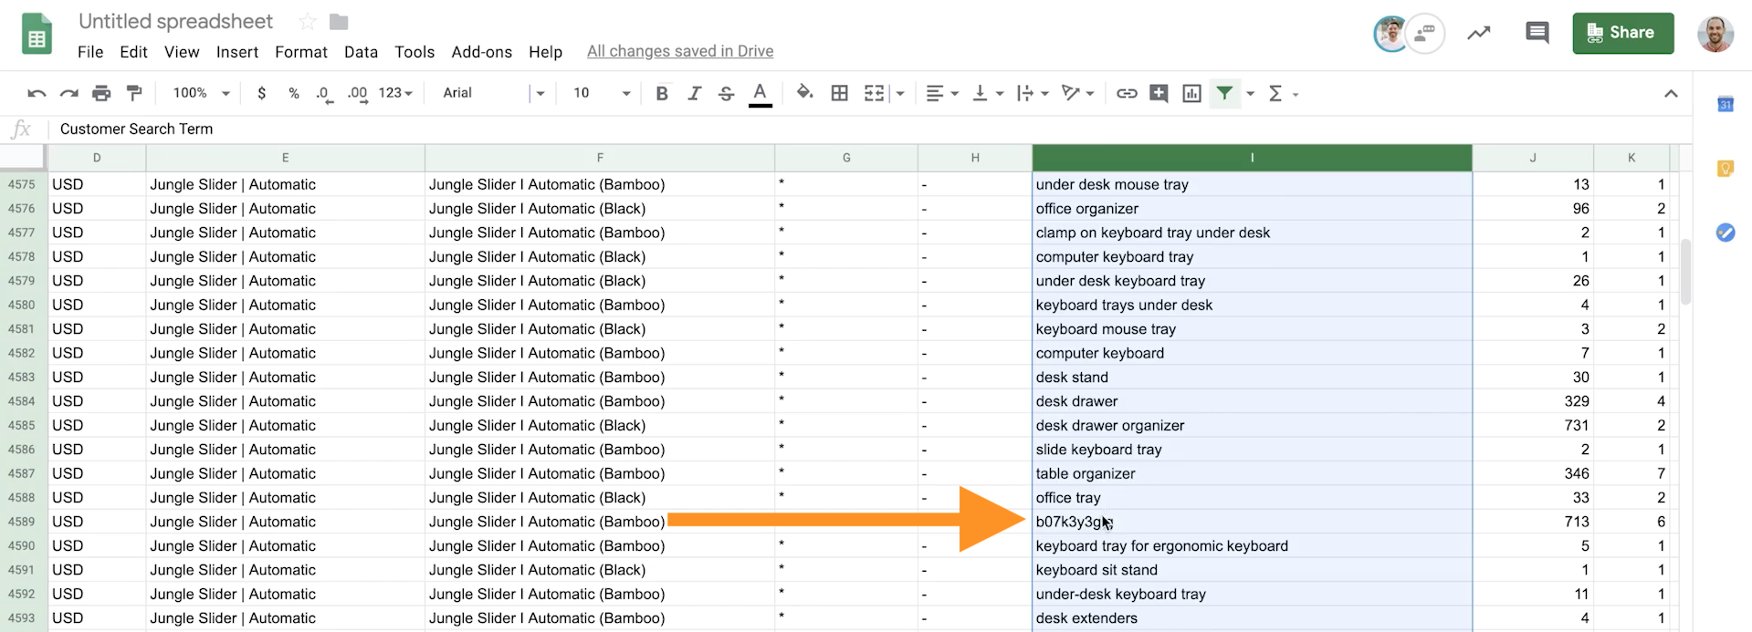Open the Data menu
The width and height of the screenshot is (1752, 632).
pyautogui.click(x=361, y=52)
